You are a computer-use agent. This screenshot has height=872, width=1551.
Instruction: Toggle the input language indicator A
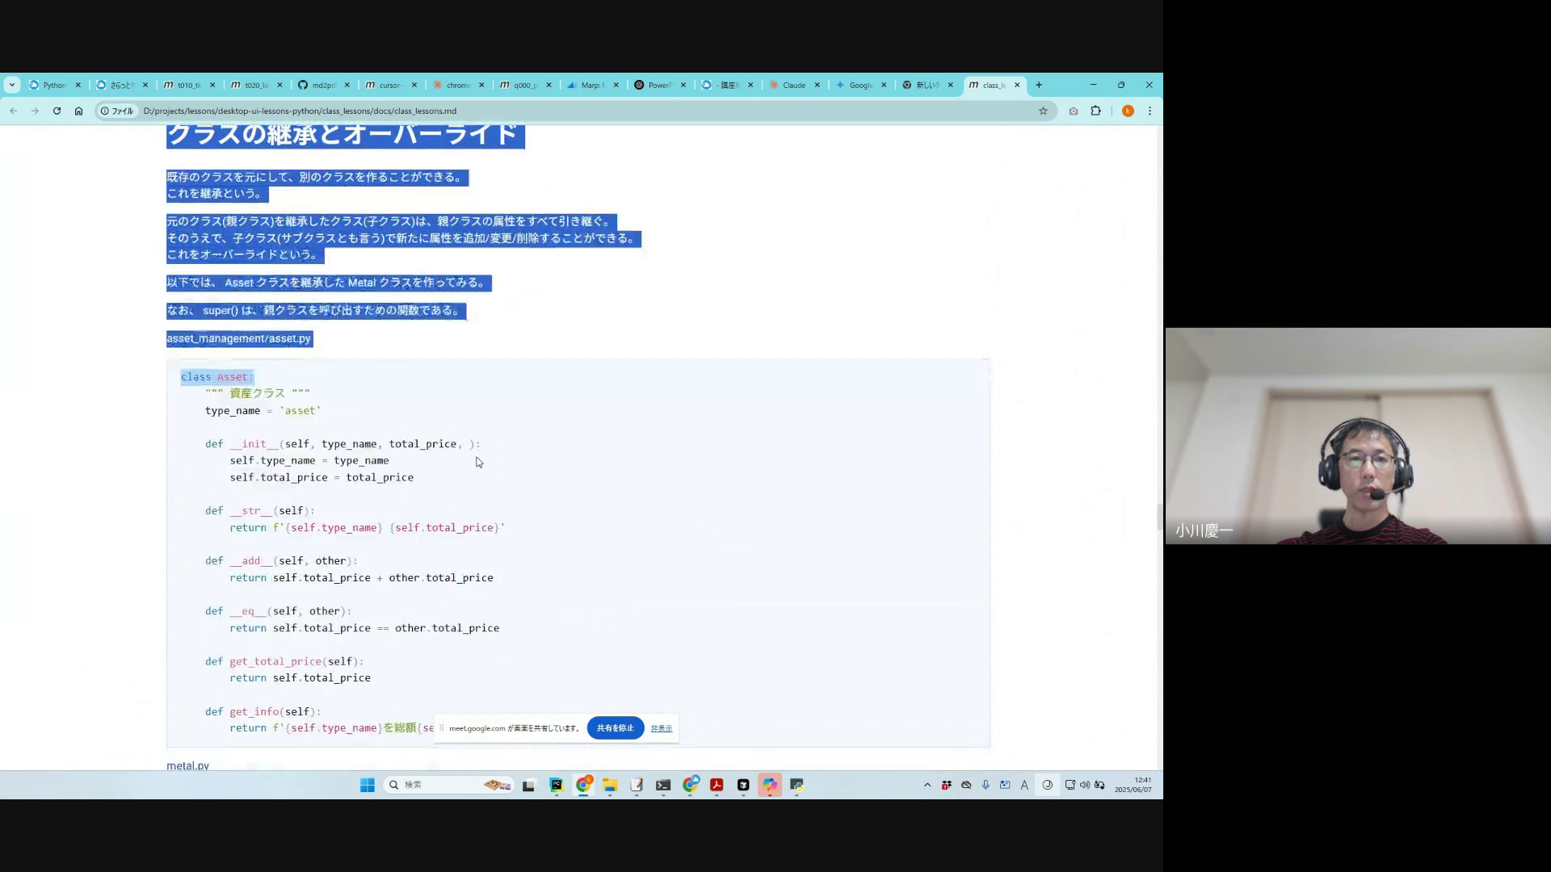tap(1024, 785)
